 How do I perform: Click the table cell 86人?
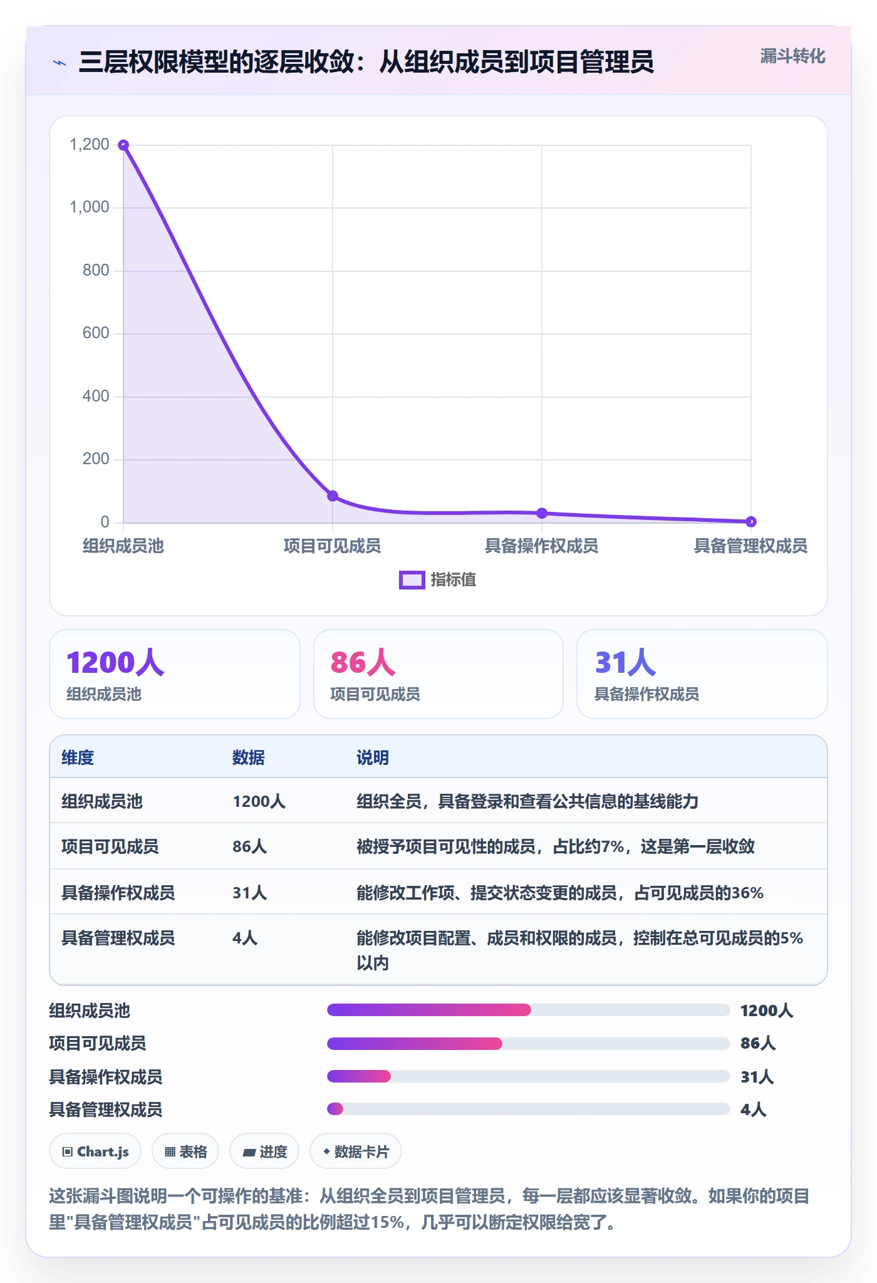tap(250, 846)
